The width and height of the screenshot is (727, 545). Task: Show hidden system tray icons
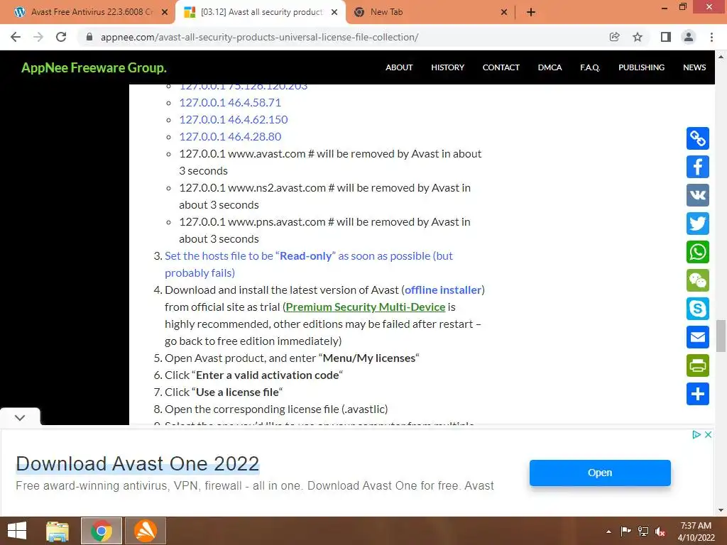tap(608, 532)
